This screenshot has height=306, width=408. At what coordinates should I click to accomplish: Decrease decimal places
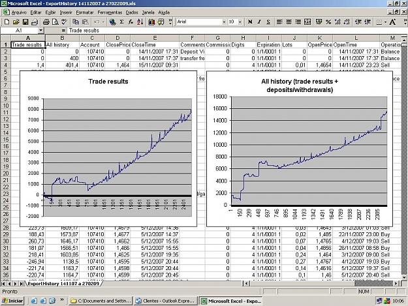(347, 22)
